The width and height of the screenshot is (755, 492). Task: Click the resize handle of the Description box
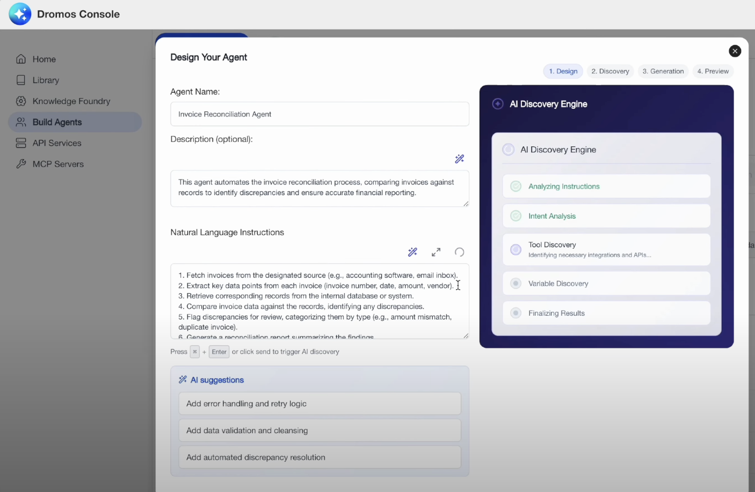click(x=466, y=204)
